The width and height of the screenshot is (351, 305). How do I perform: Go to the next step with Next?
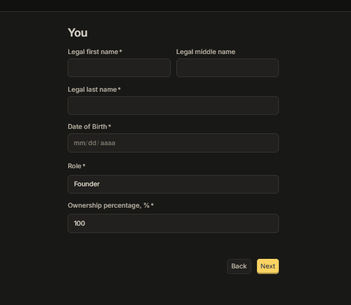click(x=268, y=266)
